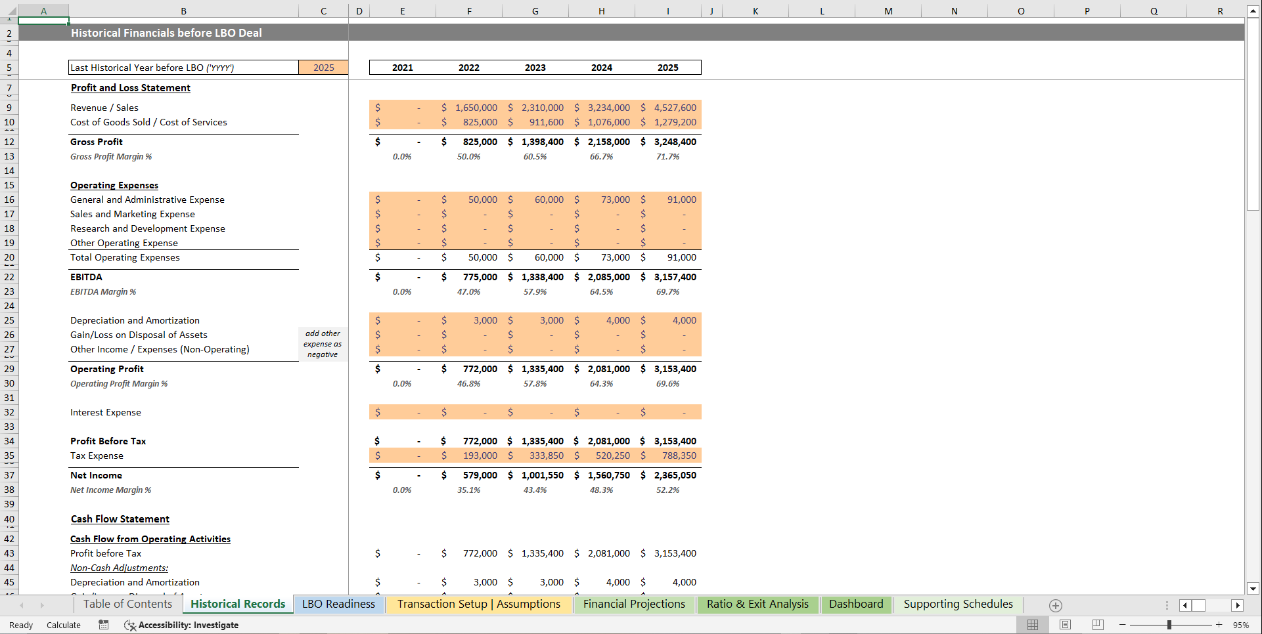Click the left sheet navigation arrow

tap(22, 605)
